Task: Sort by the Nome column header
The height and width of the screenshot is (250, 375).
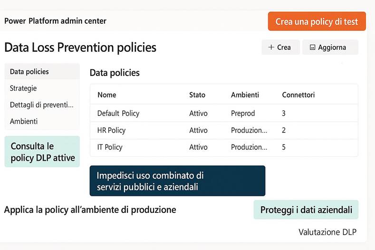Action: point(107,95)
